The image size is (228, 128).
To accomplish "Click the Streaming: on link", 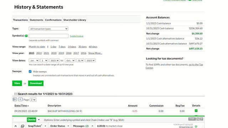I will tap(186, 127).
